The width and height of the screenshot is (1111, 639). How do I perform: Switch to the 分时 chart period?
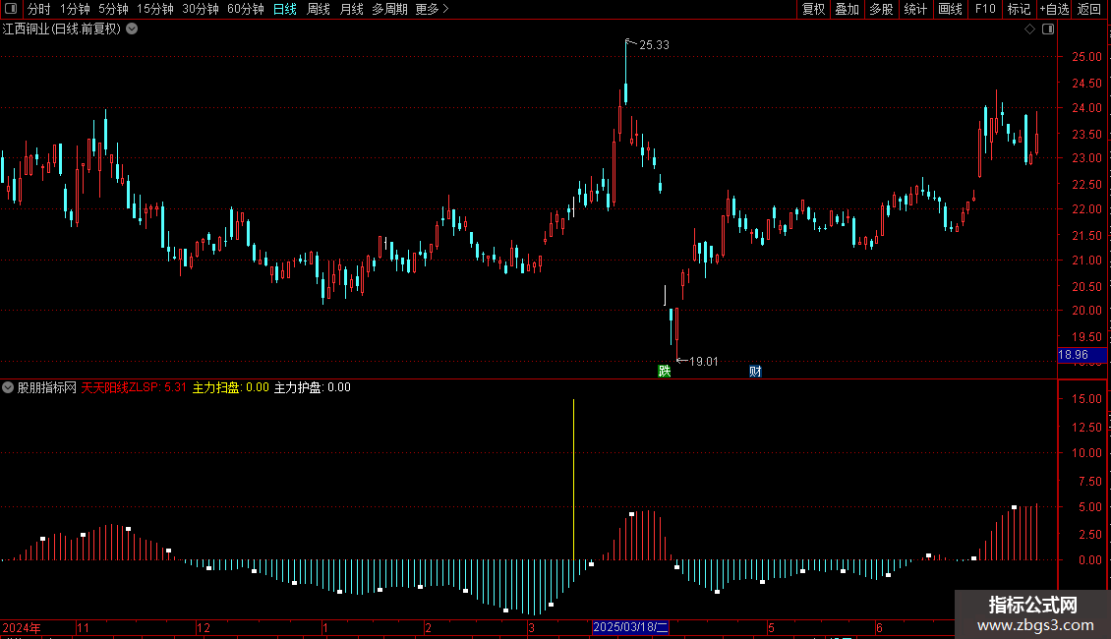(x=39, y=9)
